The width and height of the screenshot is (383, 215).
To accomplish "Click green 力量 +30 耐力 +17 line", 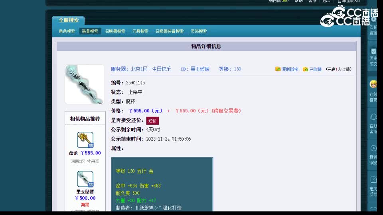I will pos(136,200).
